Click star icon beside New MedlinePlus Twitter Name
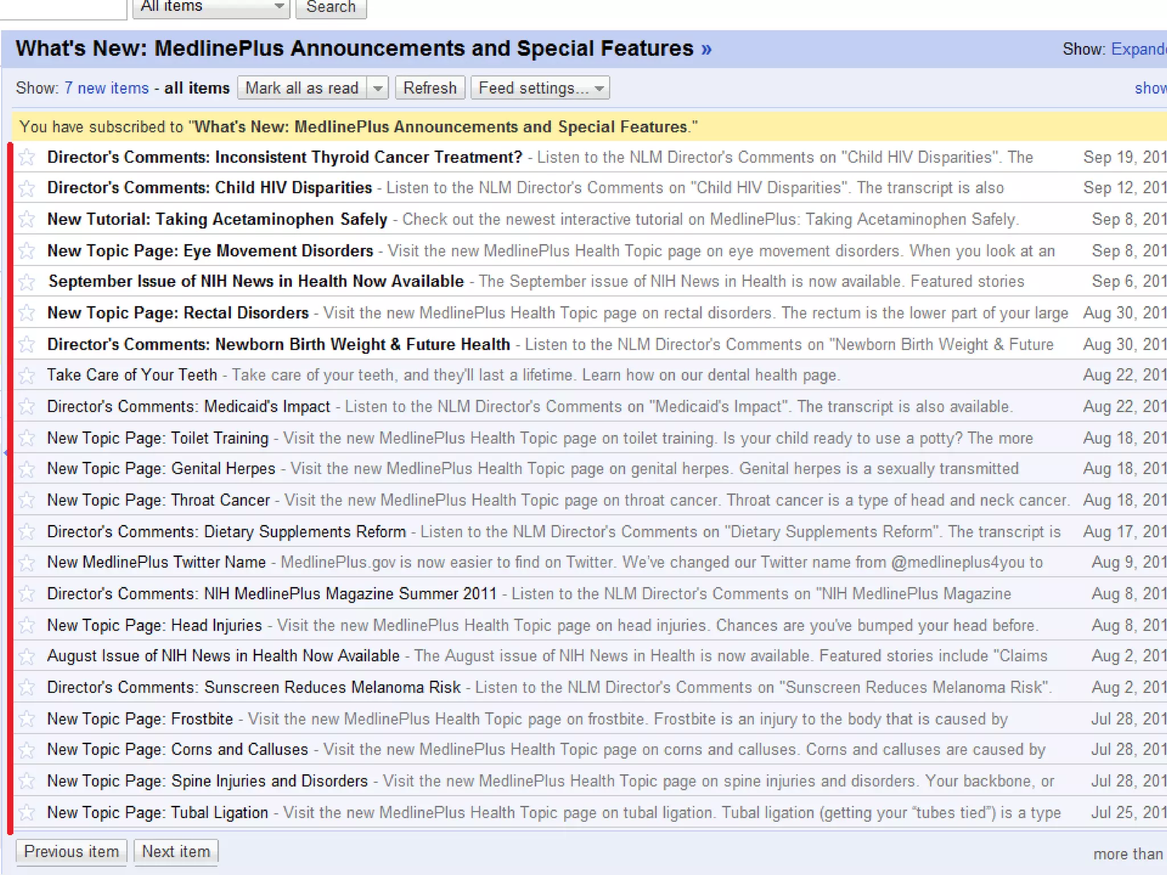This screenshot has height=875, width=1167. tap(27, 562)
